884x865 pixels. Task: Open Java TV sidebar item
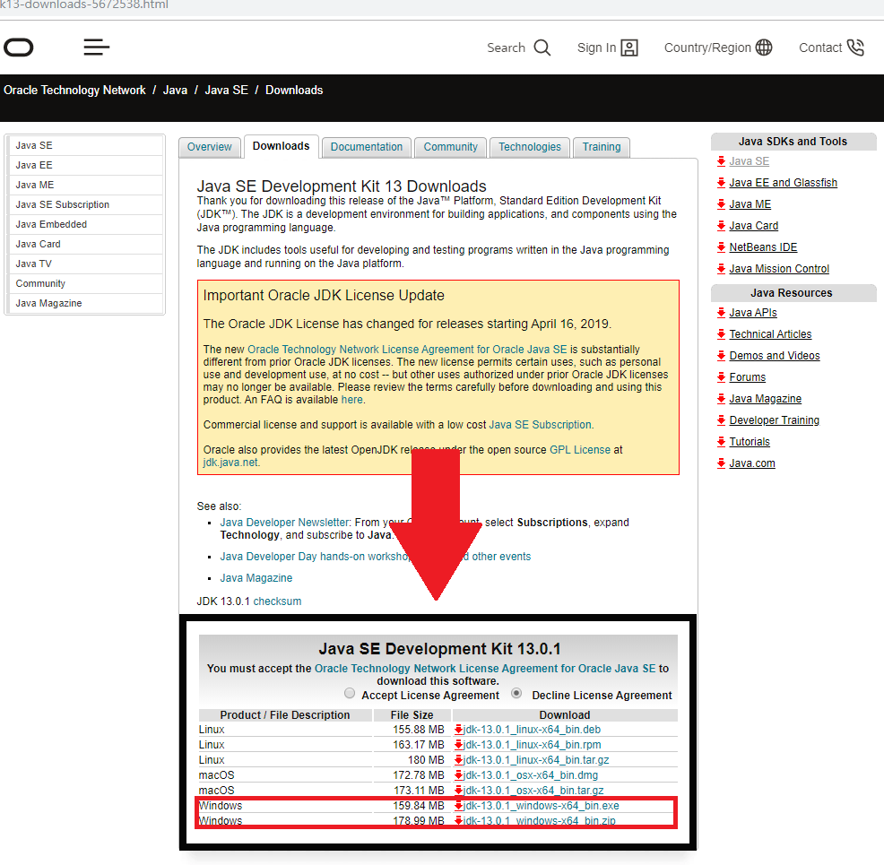coord(86,264)
